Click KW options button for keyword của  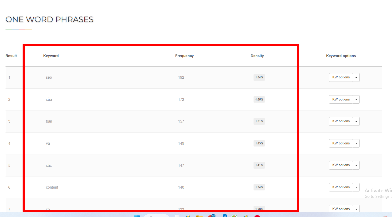341,99
